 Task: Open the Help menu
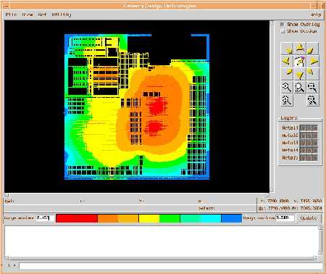click(316, 14)
